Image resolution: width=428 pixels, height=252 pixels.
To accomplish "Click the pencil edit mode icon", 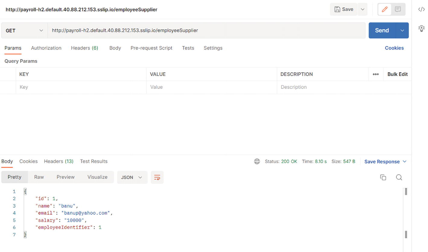I will tap(385, 9).
